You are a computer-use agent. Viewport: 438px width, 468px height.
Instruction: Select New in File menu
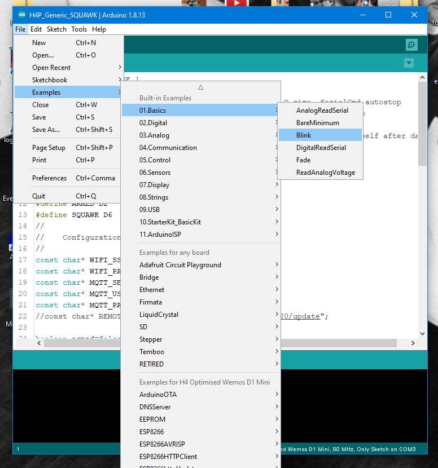tap(68, 43)
